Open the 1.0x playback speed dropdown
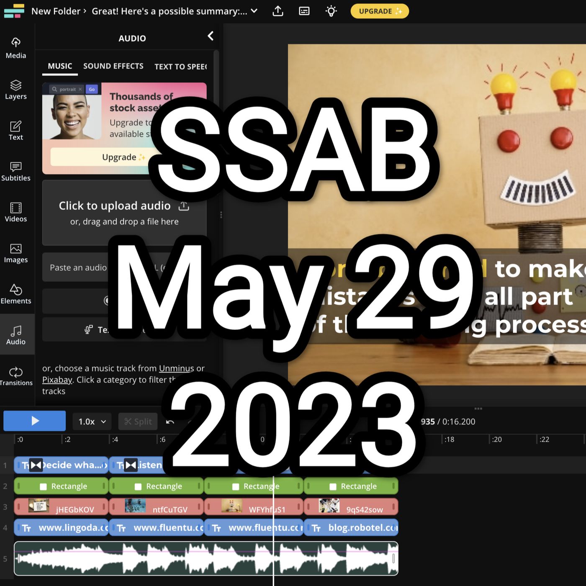The image size is (586, 586). (x=92, y=422)
